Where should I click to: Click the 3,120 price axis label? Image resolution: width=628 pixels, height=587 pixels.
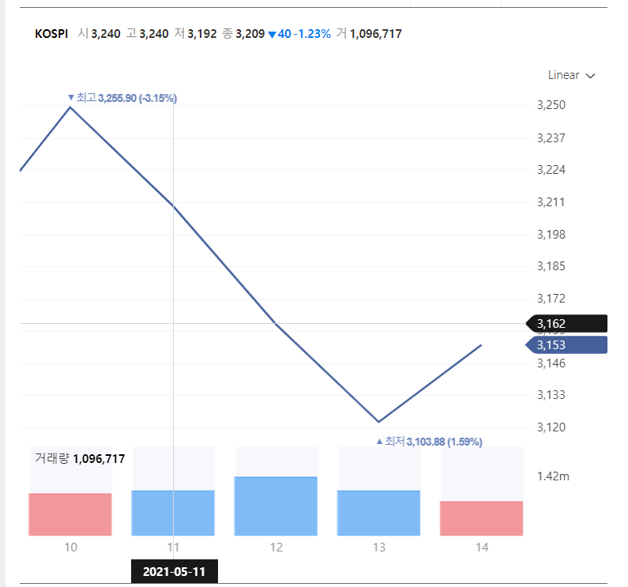[x=551, y=427]
